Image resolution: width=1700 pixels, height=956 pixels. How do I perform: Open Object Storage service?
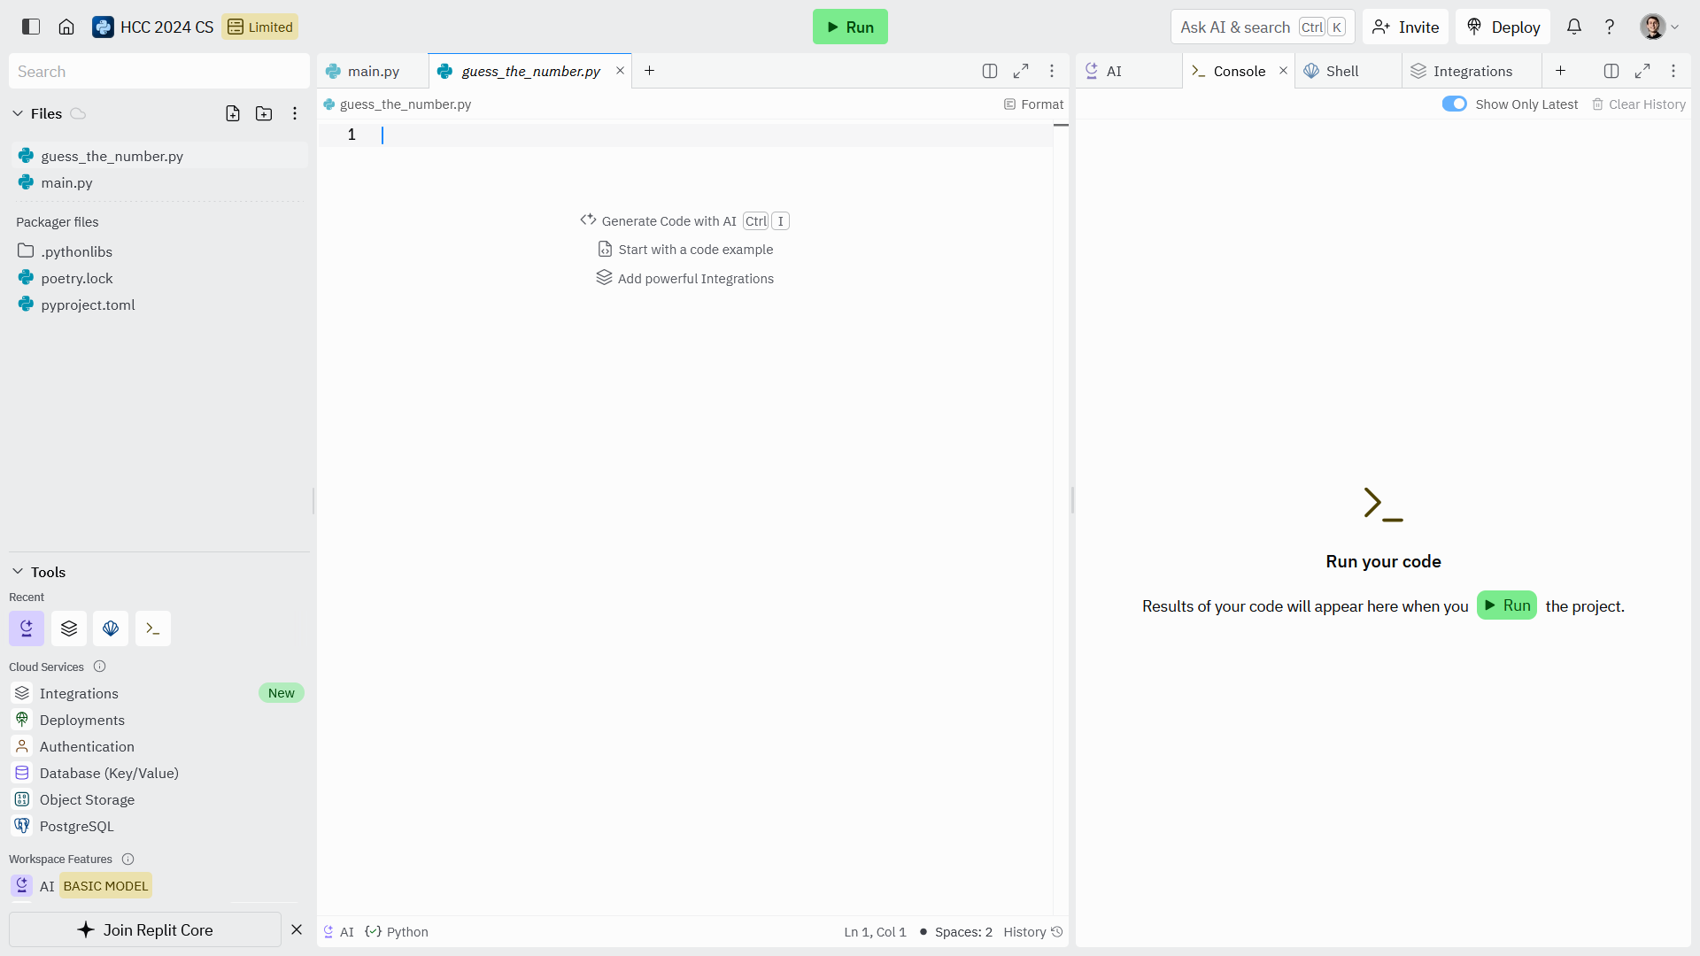tap(158, 799)
